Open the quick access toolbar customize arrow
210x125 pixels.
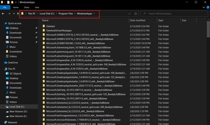(16, 2)
